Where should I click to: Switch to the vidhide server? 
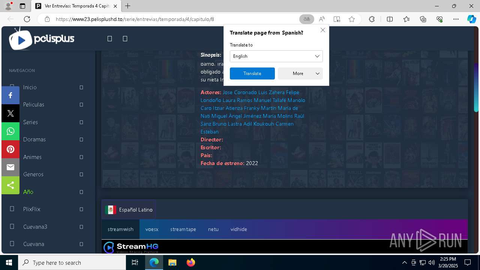click(239, 229)
